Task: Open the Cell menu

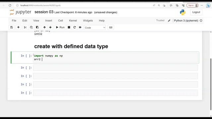Action: pyautogui.click(x=60, y=20)
